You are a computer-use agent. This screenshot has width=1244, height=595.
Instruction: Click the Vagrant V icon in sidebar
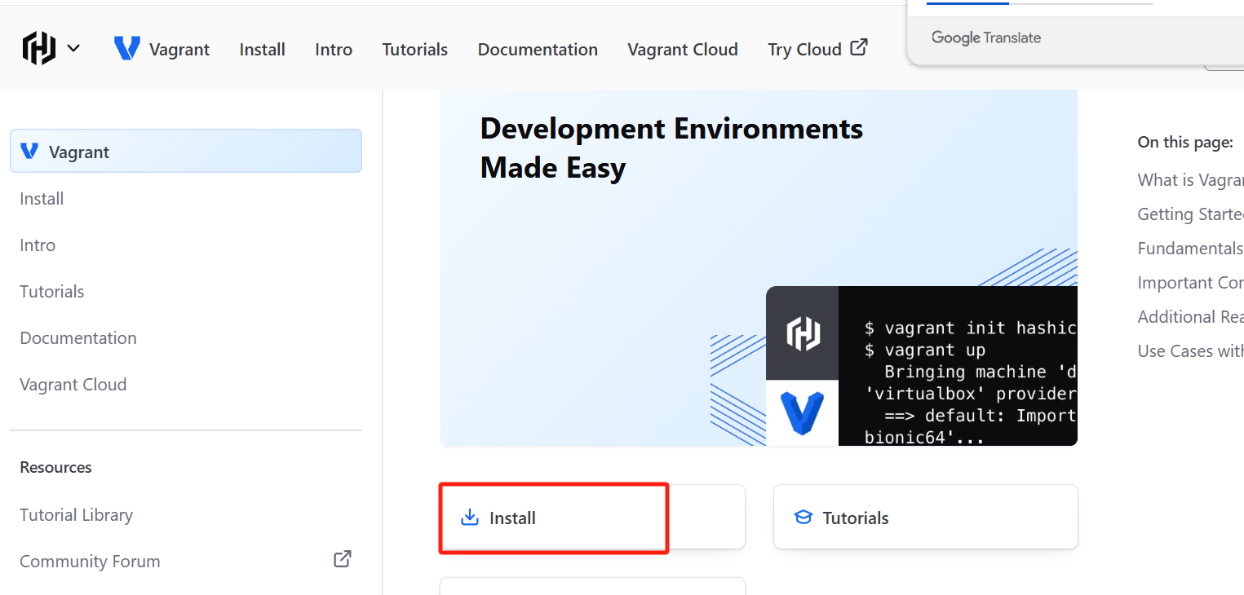click(x=30, y=151)
